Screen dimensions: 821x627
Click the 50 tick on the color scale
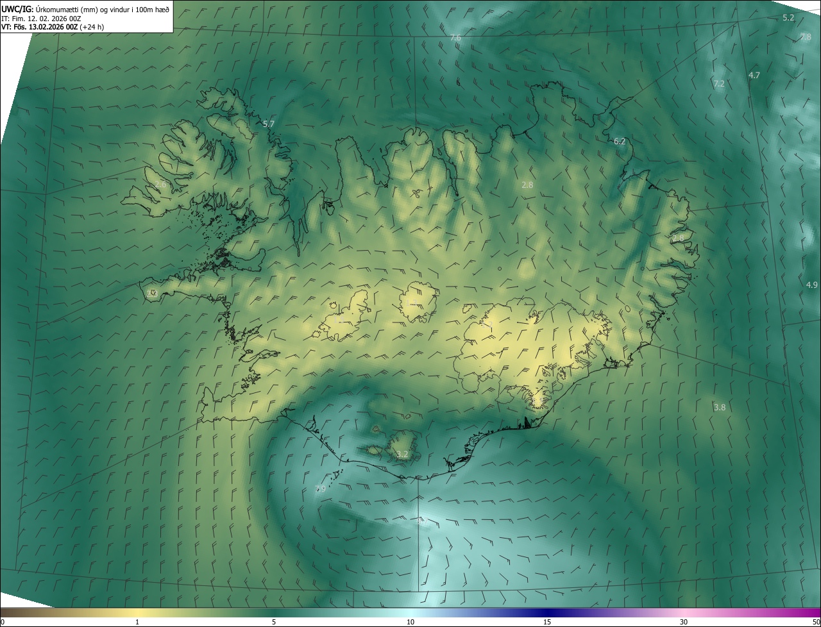(816, 622)
